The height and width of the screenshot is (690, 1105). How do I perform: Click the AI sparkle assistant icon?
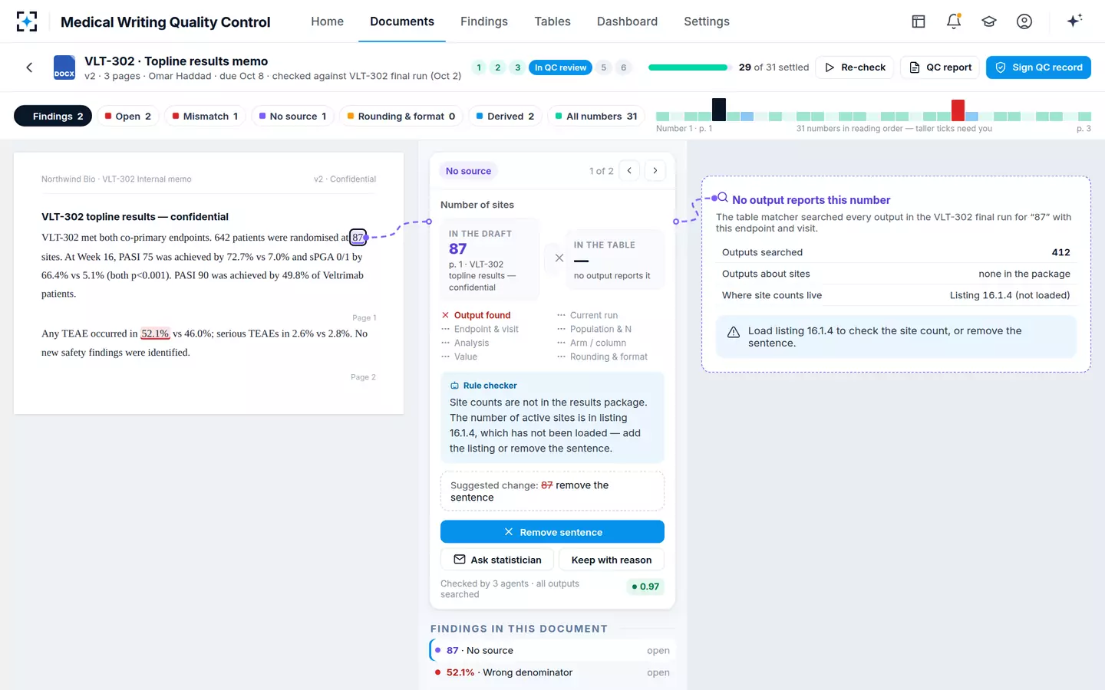coord(1074,21)
